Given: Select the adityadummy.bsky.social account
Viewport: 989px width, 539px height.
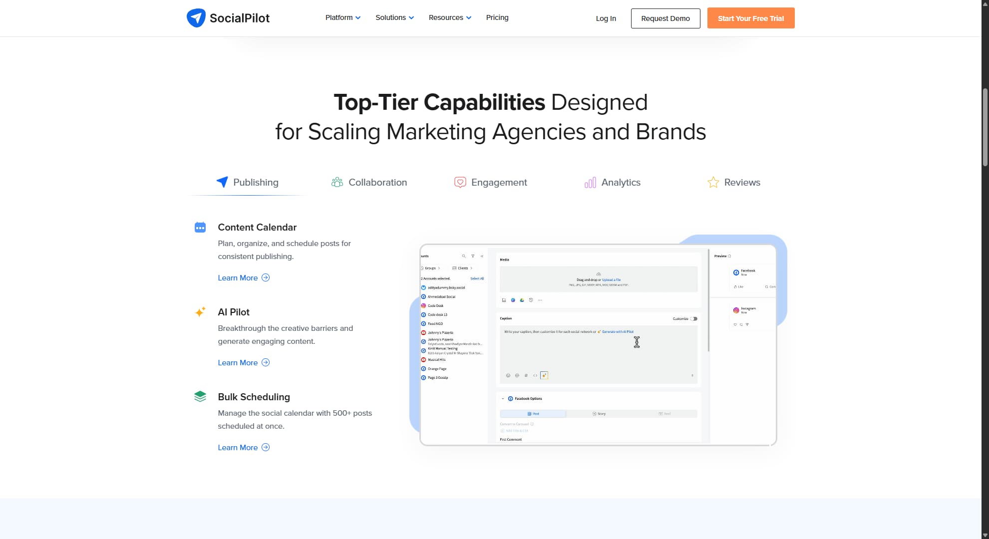Looking at the screenshot, I should click(x=447, y=287).
